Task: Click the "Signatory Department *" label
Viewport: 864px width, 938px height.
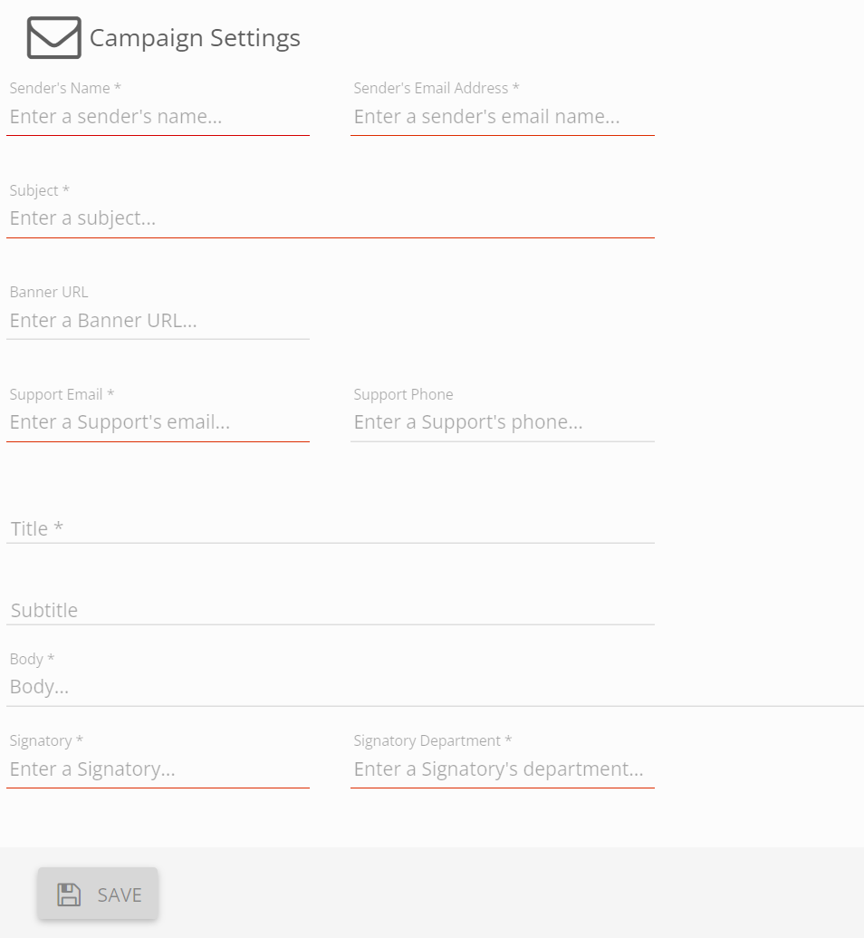Action: click(x=433, y=740)
